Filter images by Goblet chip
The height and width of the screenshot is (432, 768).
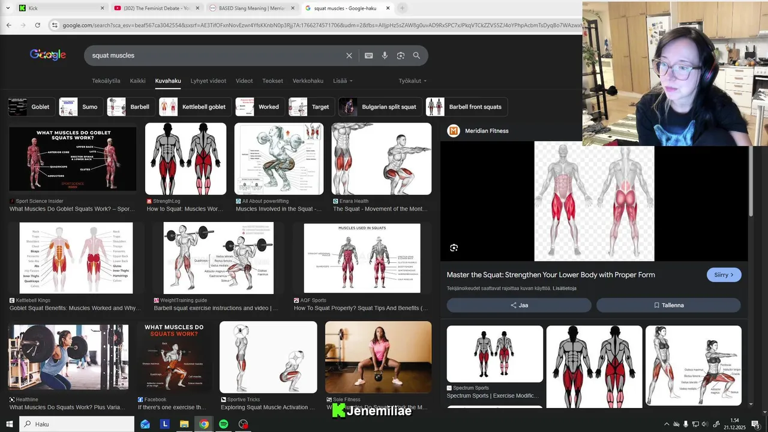tap(32, 107)
